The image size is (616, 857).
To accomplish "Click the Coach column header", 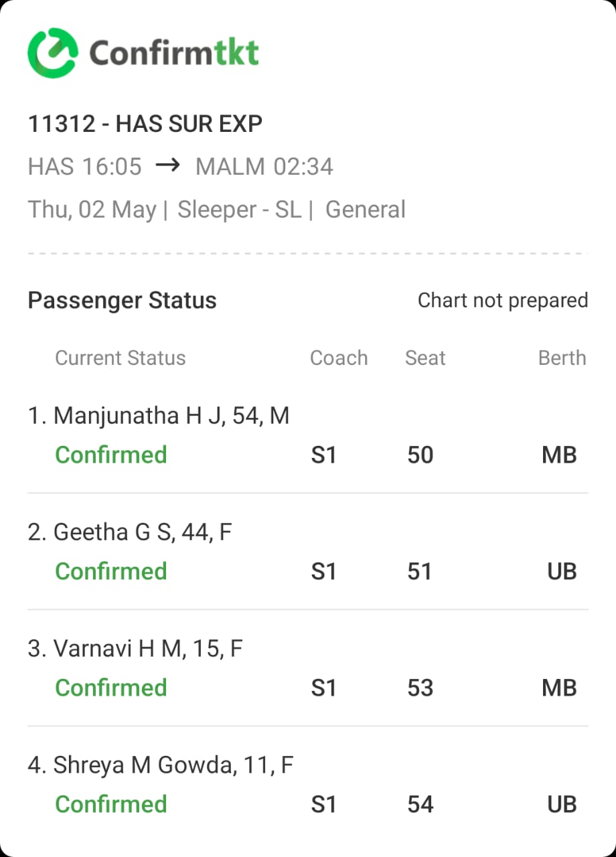I will point(339,358).
